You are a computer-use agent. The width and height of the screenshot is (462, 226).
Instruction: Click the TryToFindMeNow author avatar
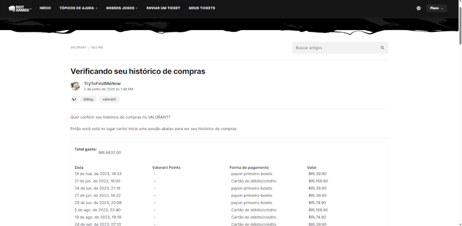point(75,86)
